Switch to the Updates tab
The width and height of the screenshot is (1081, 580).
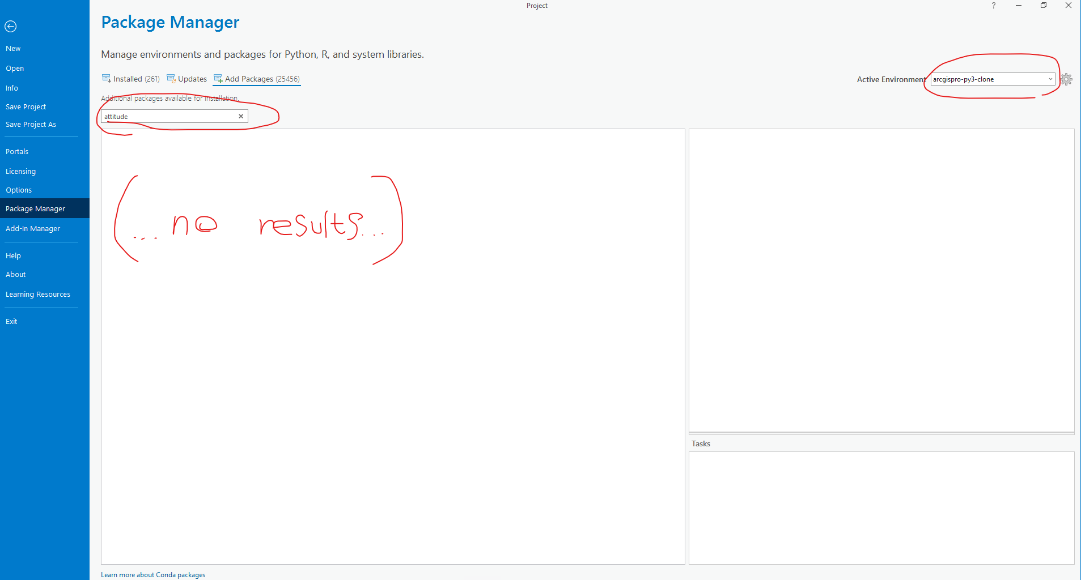(x=192, y=79)
